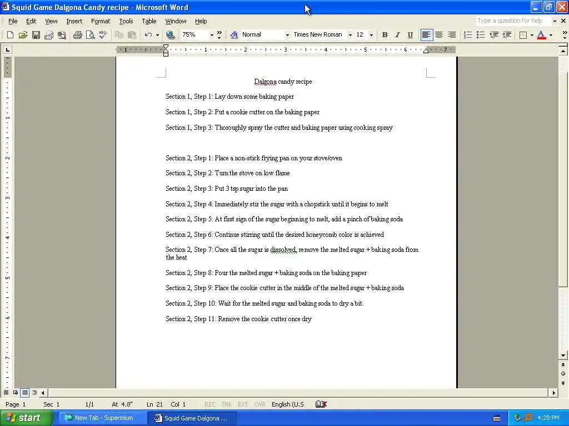This screenshot has width=569, height=426.
Task: Click the Print toolbar icon
Action: tap(77, 35)
